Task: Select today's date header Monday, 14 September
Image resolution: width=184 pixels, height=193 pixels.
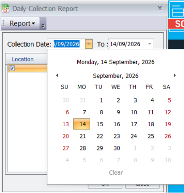Action: click(116, 62)
